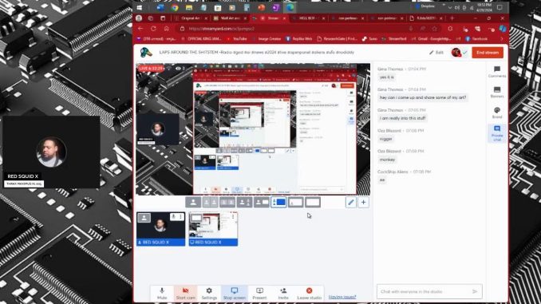Select the Spotlight layout button
This screenshot has height=304, width=541.
[244, 202]
